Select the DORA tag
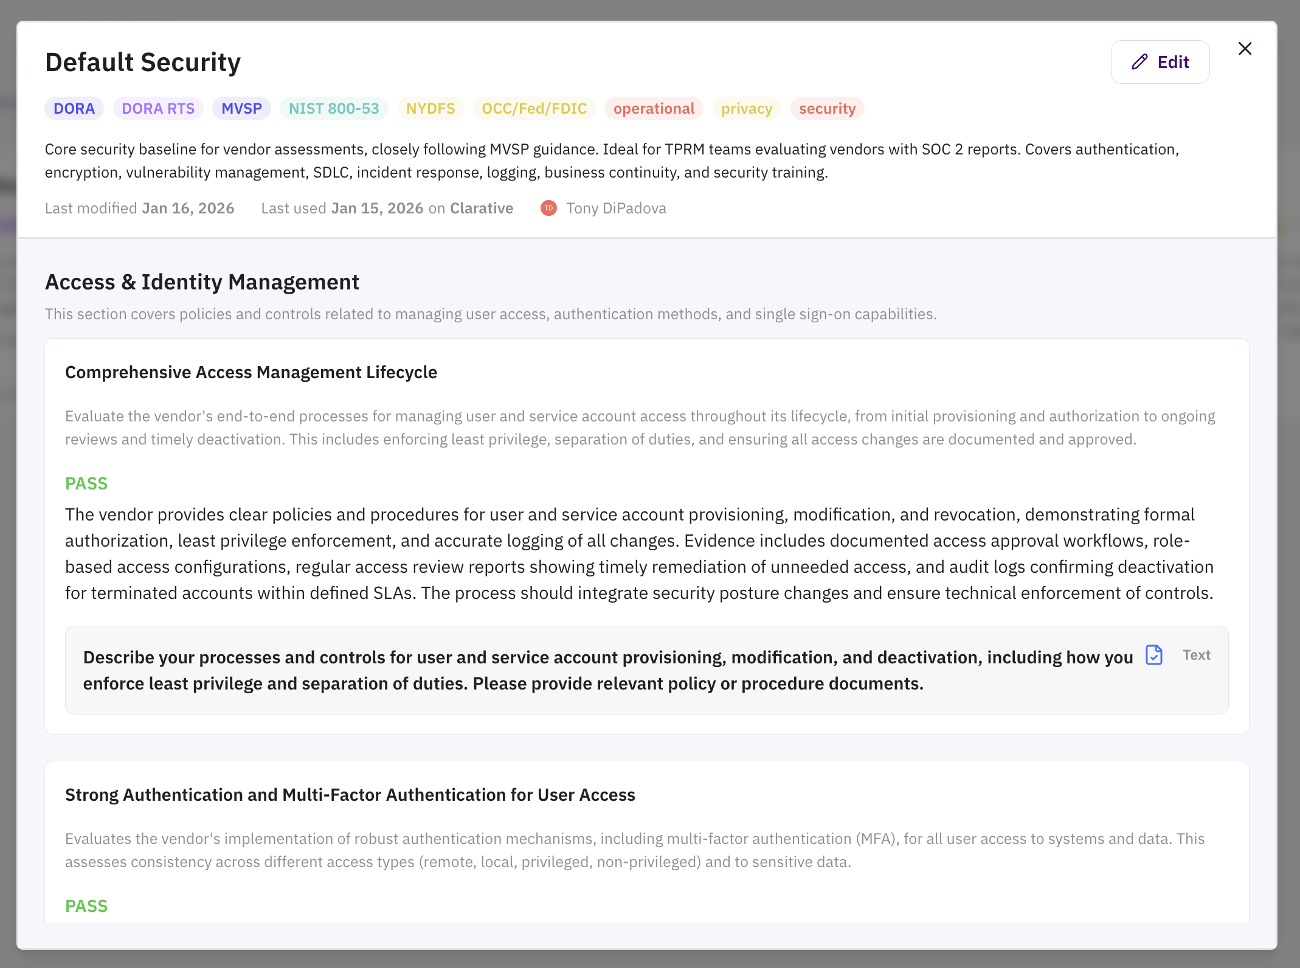1300x968 pixels. click(x=74, y=109)
